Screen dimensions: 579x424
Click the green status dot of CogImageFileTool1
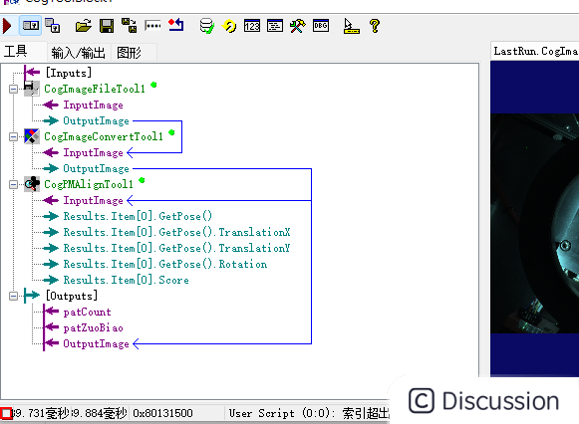[153, 85]
